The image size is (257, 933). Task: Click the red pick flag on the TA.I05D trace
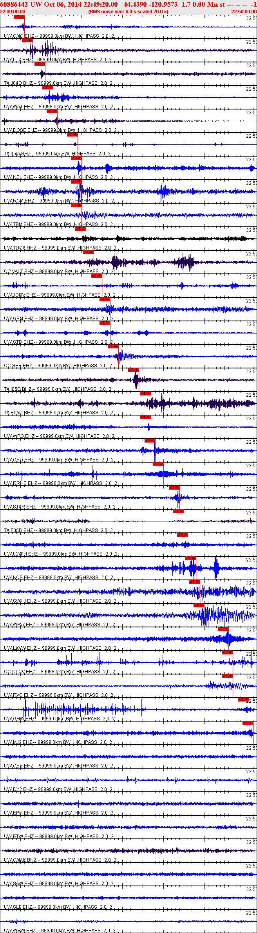134,370
